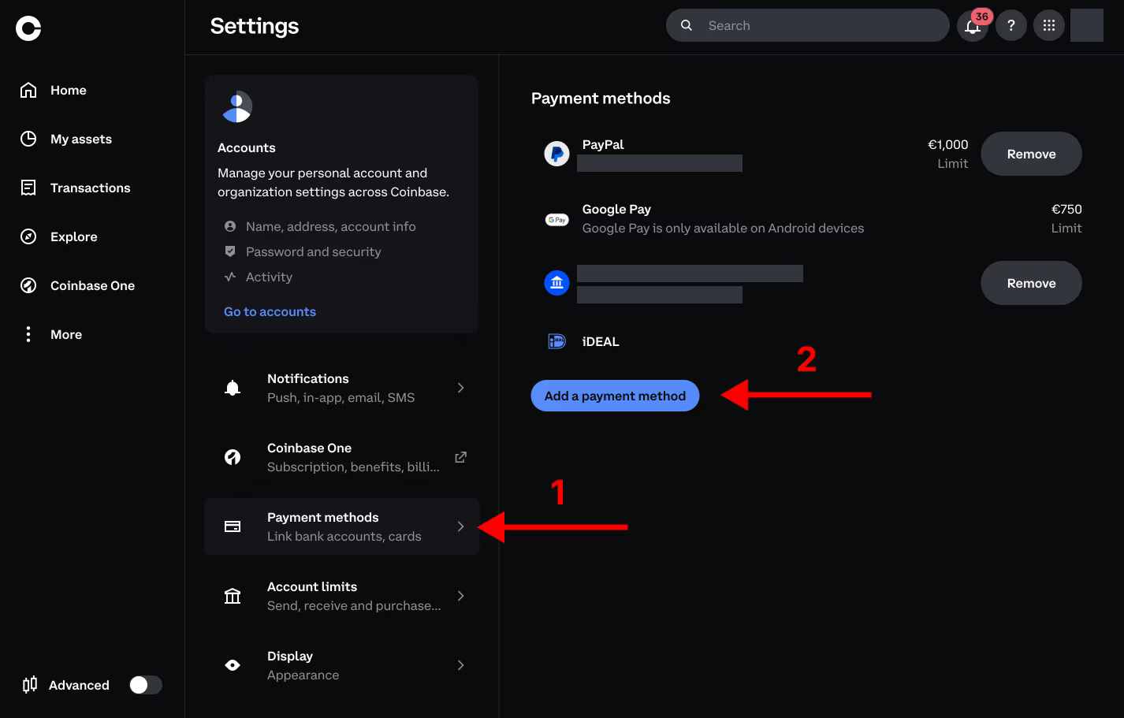The width and height of the screenshot is (1124, 718).
Task: Open More menu in sidebar
Action: tap(66, 334)
